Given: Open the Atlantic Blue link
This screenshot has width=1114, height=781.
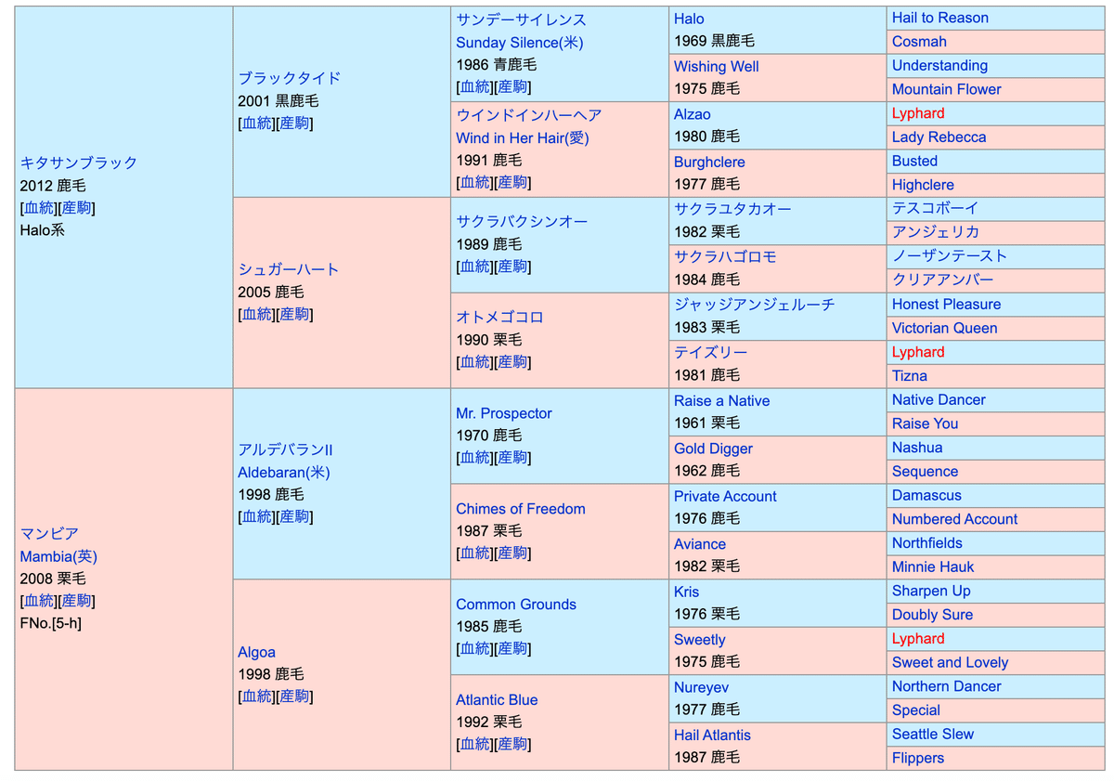Looking at the screenshot, I should tap(497, 700).
